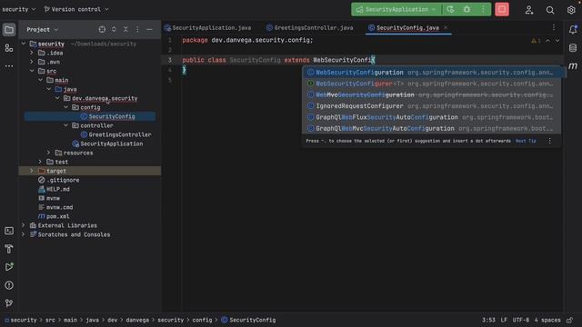Expand the target folder
This screenshot has height=327, width=582.
pos(32,171)
